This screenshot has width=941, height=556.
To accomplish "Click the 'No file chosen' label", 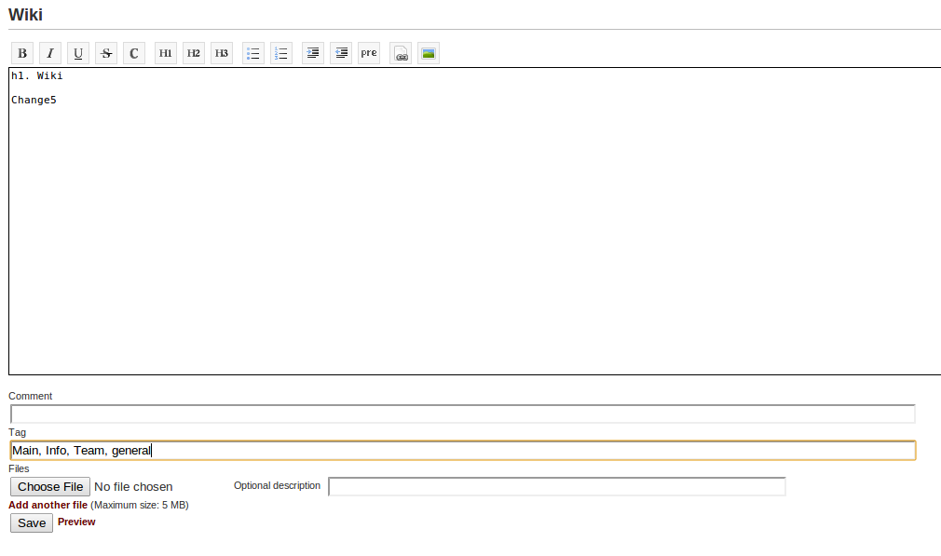I will coord(133,487).
